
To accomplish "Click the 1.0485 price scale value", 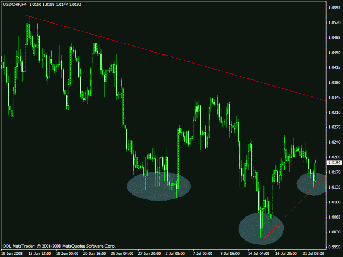I will tap(335, 38).
